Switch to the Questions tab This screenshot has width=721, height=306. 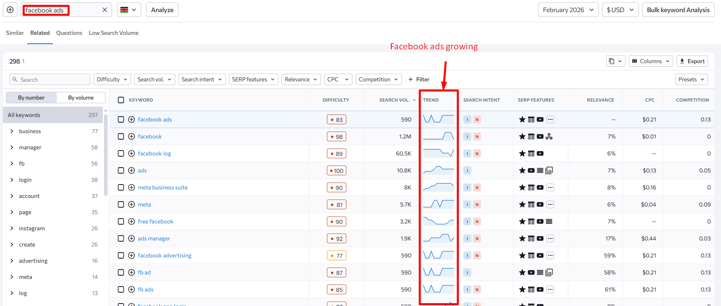(69, 33)
